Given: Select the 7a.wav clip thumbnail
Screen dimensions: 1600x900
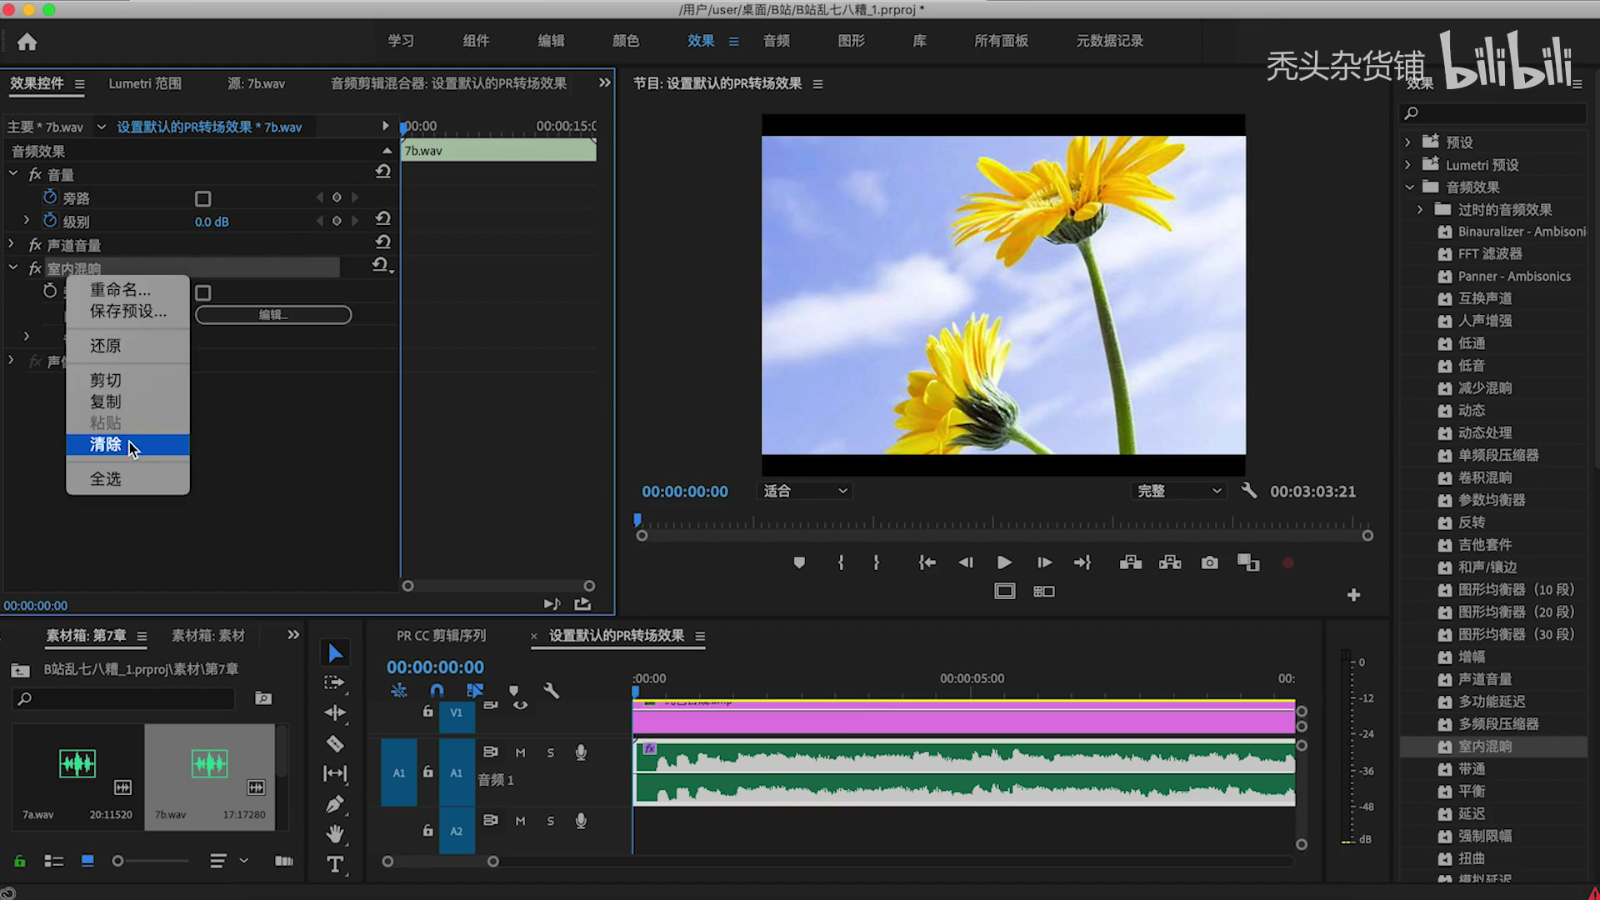Looking at the screenshot, I should (x=77, y=764).
